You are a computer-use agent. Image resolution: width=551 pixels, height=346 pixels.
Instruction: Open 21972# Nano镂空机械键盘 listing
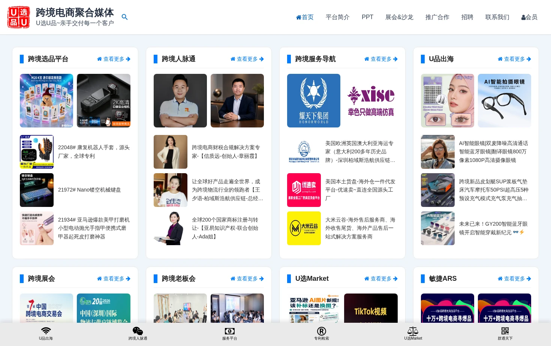(90, 190)
